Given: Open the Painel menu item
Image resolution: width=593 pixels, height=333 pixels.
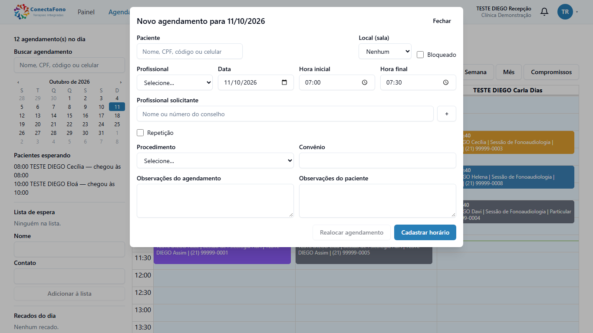Looking at the screenshot, I should pyautogui.click(x=86, y=12).
